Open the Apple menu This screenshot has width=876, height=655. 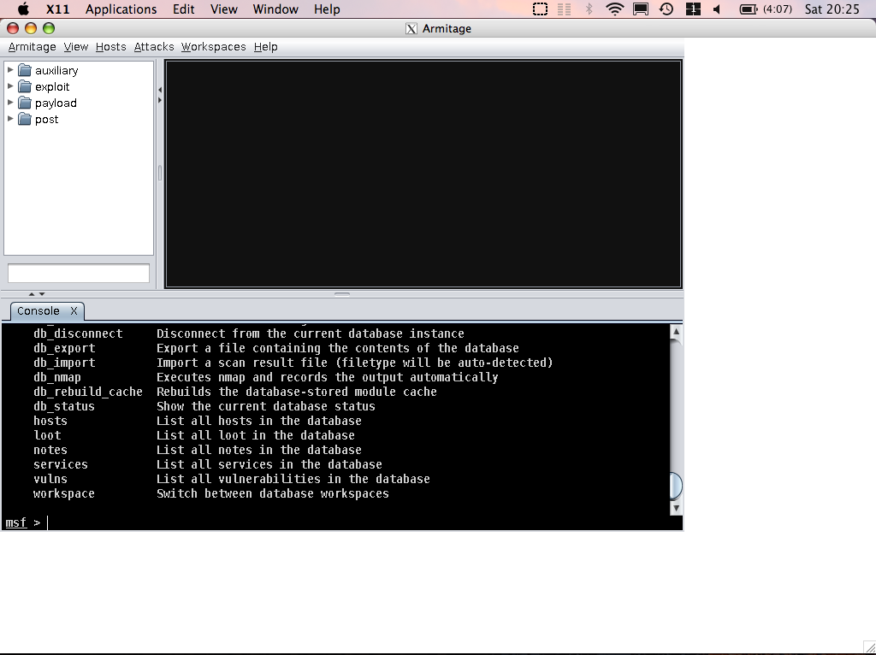[x=23, y=9]
